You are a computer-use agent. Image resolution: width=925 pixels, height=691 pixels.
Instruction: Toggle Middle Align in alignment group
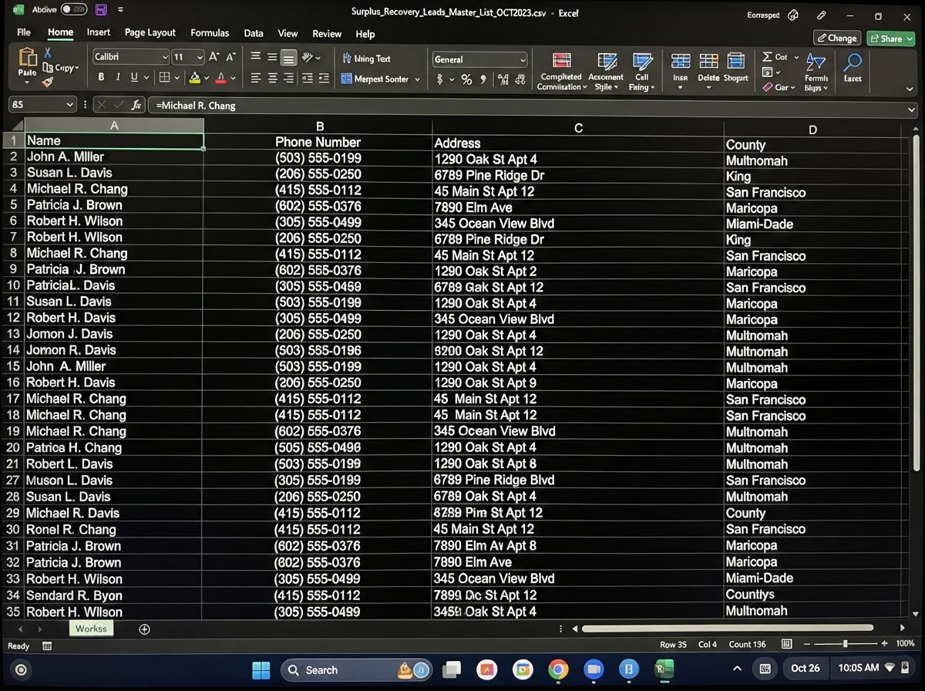click(272, 57)
